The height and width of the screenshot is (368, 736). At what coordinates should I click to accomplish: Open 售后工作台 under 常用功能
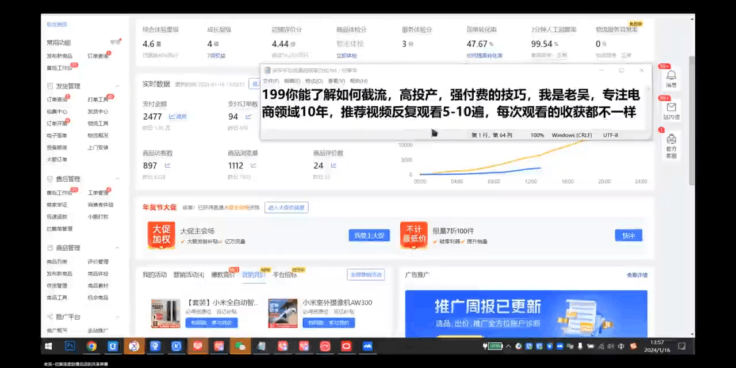pyautogui.click(x=59, y=68)
